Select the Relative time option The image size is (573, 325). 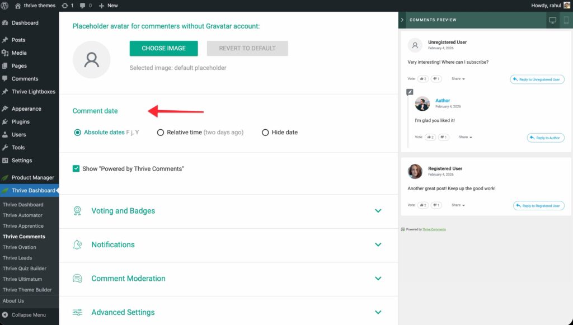pyautogui.click(x=161, y=133)
